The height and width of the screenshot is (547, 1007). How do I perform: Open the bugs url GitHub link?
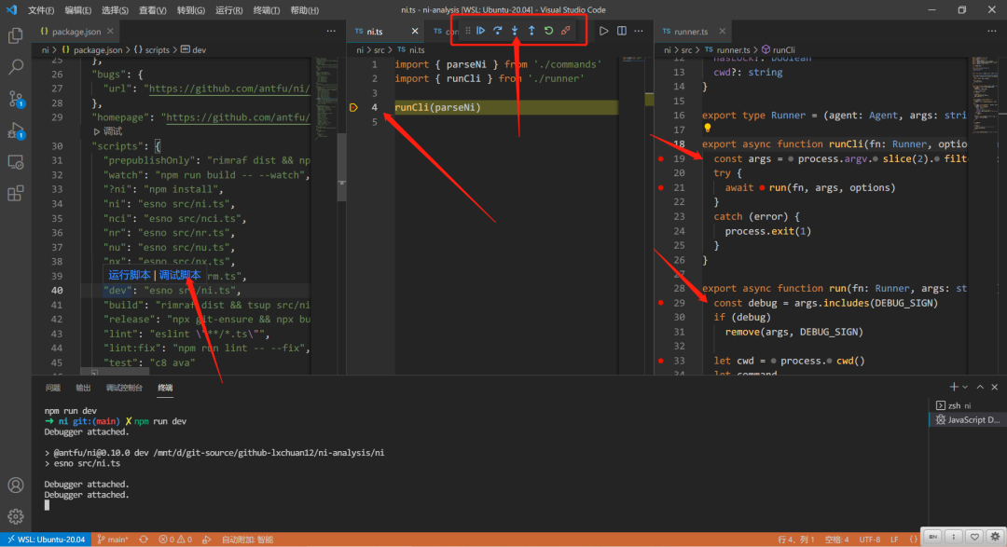tap(229, 89)
